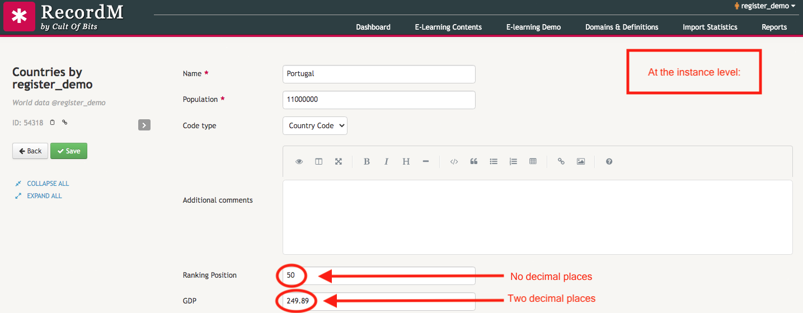Open the Code type dropdown
This screenshot has height=313, width=803.
click(x=315, y=126)
